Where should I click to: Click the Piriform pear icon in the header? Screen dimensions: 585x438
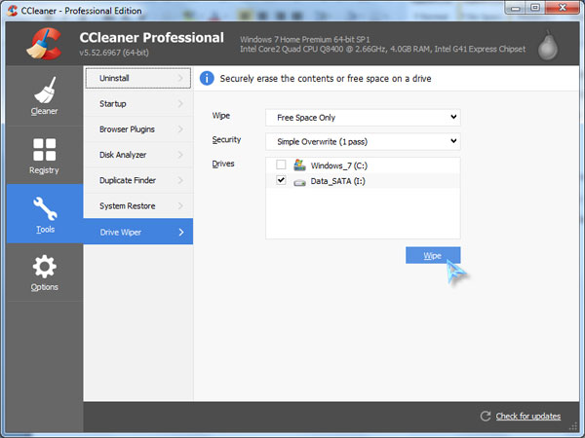coord(548,46)
